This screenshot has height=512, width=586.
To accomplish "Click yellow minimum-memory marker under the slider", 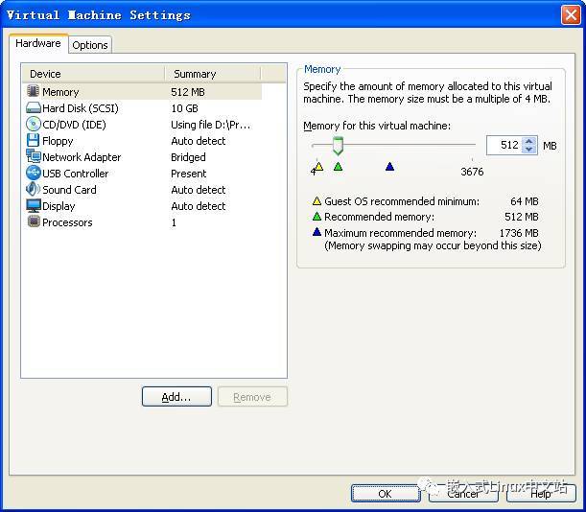I will 318,167.
